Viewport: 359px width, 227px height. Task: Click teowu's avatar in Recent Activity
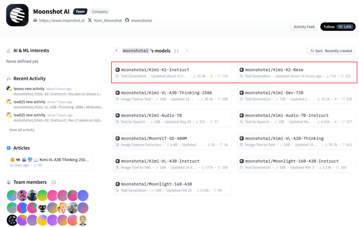(9, 88)
